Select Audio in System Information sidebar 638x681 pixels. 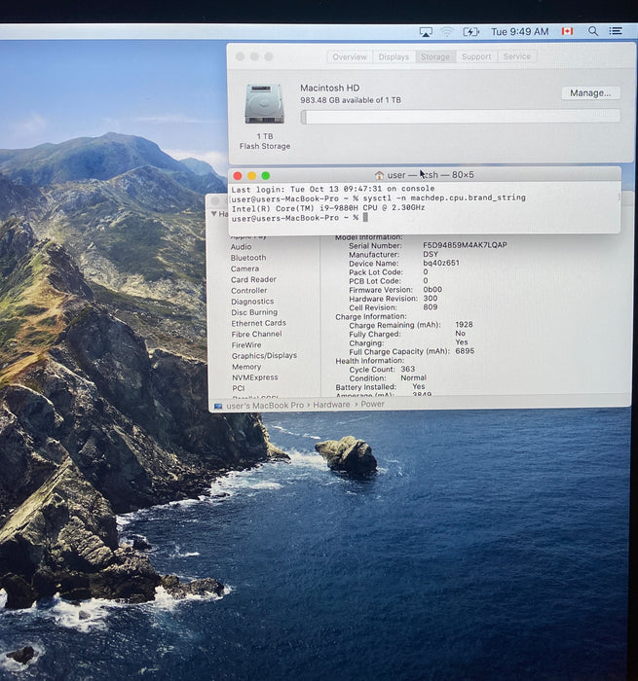click(241, 247)
